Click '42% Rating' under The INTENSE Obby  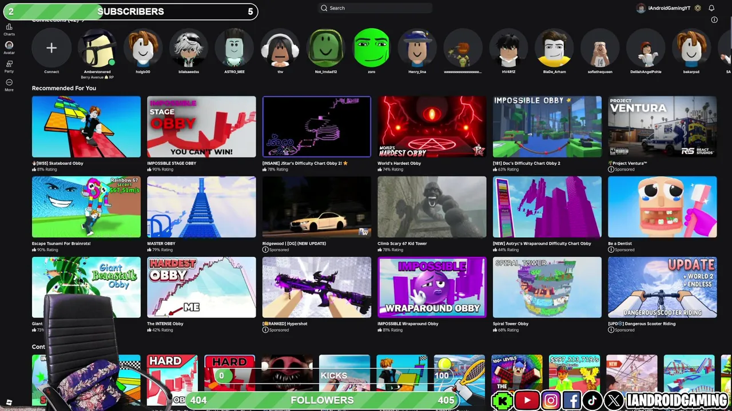point(162,330)
